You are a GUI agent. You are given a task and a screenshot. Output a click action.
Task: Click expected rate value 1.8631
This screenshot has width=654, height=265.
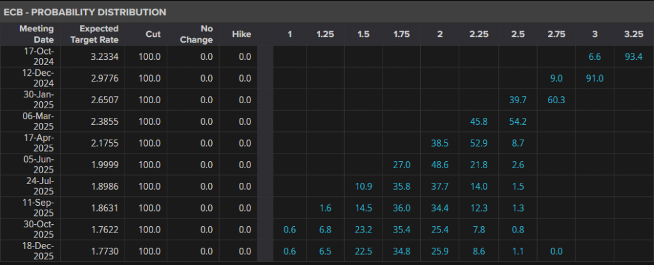(x=105, y=208)
